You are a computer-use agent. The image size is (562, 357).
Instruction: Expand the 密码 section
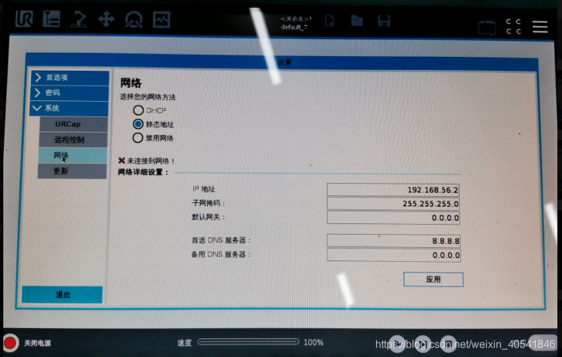(x=70, y=93)
